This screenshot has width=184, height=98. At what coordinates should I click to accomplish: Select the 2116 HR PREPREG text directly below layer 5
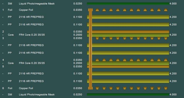[31, 73]
